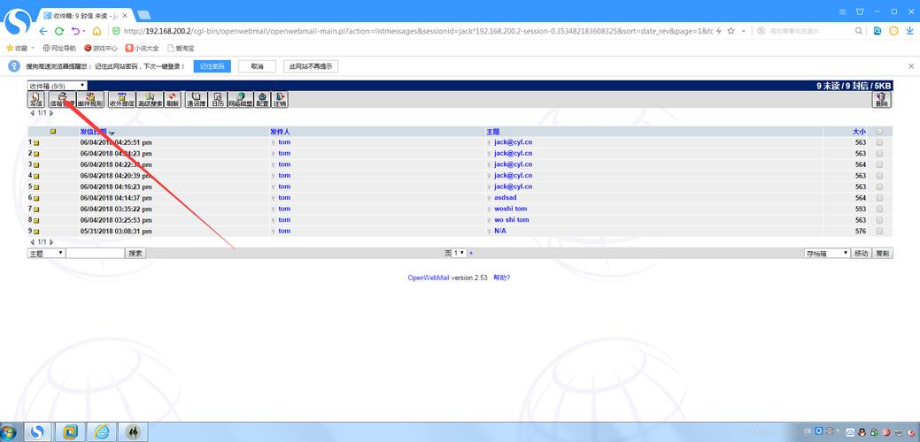920x442 pixels.
Task: Tick checkbox for the asdsad message
Action: [x=879, y=198]
